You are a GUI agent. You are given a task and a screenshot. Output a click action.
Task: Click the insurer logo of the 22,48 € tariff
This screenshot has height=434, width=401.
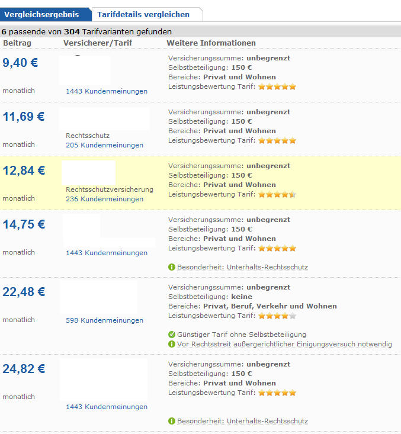click(99, 297)
